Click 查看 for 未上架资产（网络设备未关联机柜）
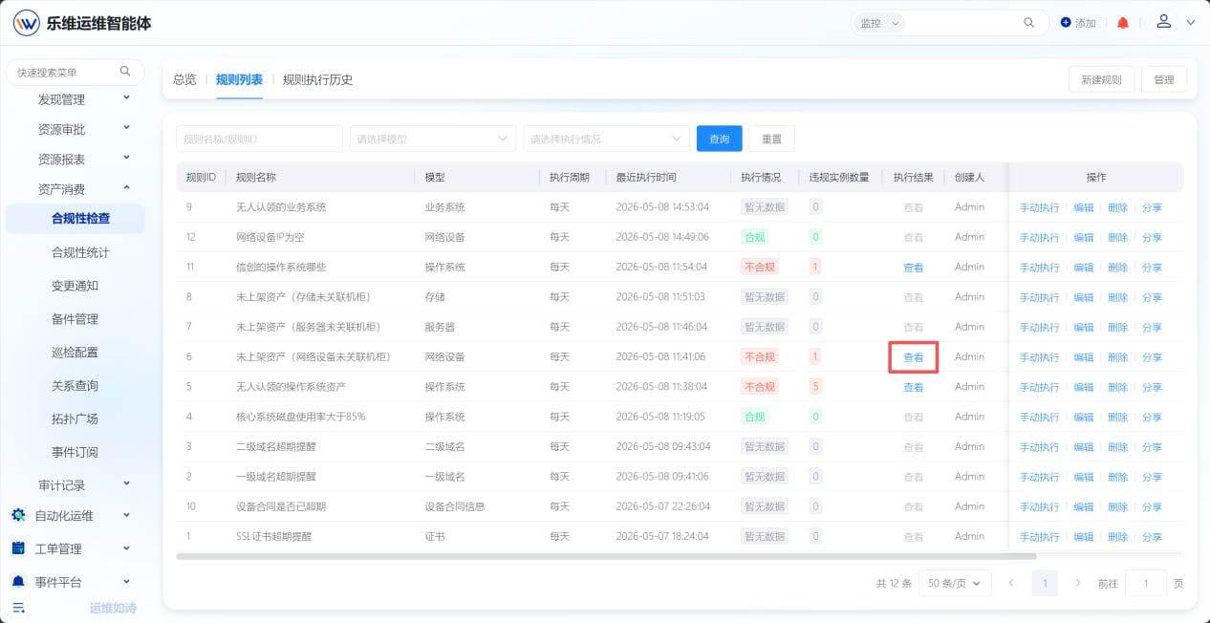The height and width of the screenshot is (623, 1210). (914, 357)
